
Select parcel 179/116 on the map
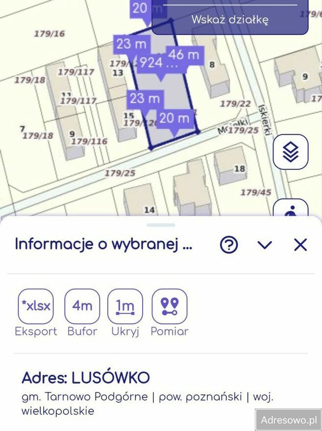89,141
